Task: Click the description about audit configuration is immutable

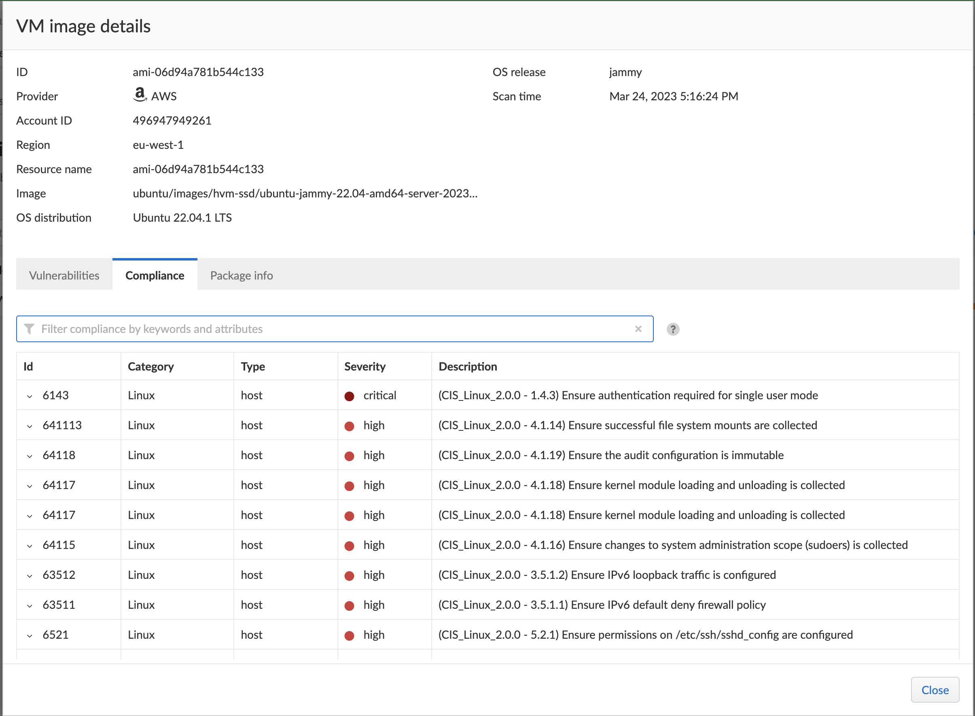Action: coord(611,455)
